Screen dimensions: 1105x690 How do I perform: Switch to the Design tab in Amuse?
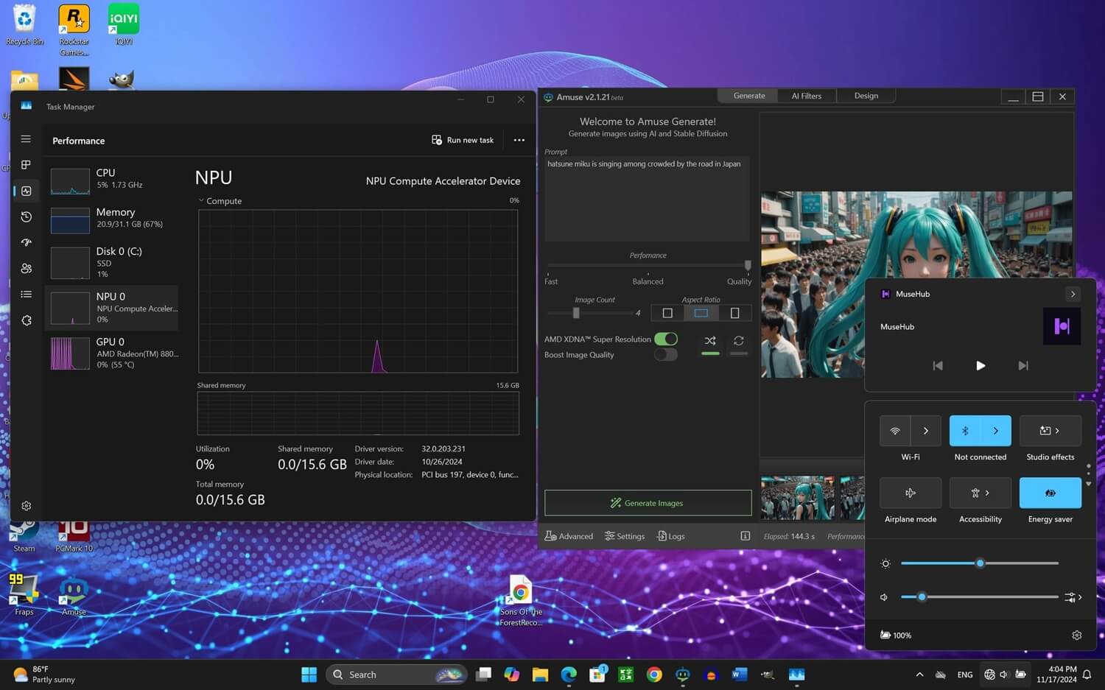click(866, 96)
